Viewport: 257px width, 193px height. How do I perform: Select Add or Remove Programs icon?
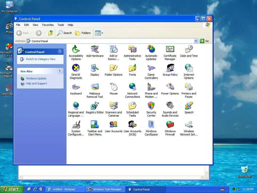pos(113,53)
